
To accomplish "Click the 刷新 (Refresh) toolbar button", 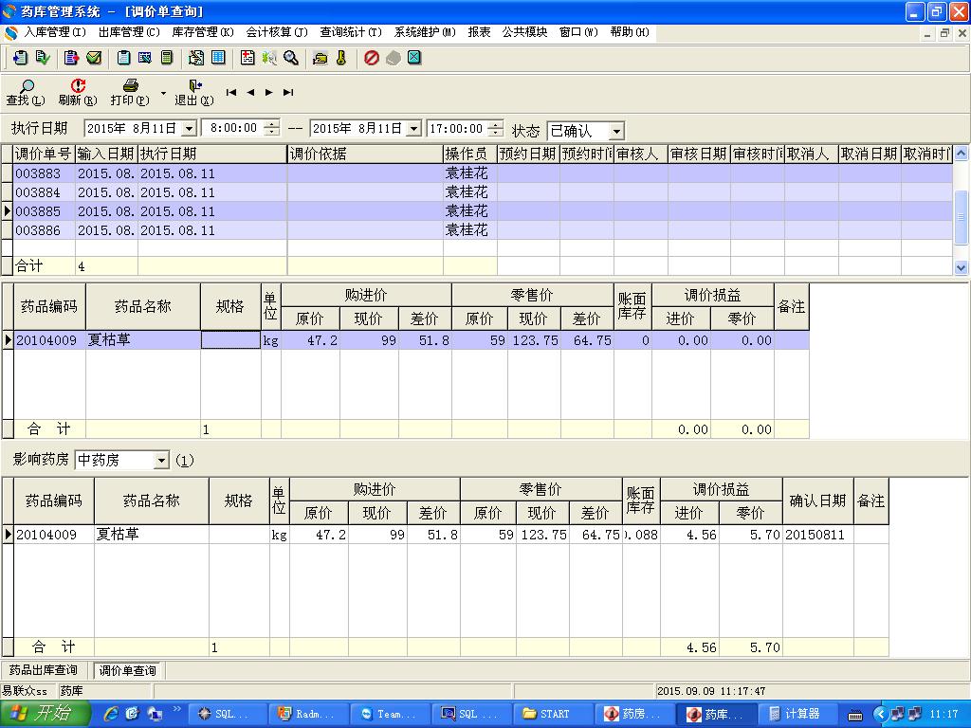I will (x=78, y=92).
